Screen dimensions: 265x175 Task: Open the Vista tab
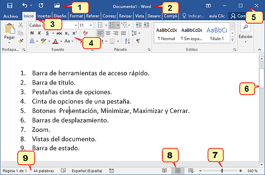[x=140, y=16]
